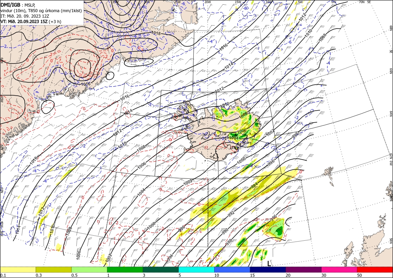
Task: Click the light green 0.5 legend swatch
Action: pyautogui.click(x=89, y=270)
